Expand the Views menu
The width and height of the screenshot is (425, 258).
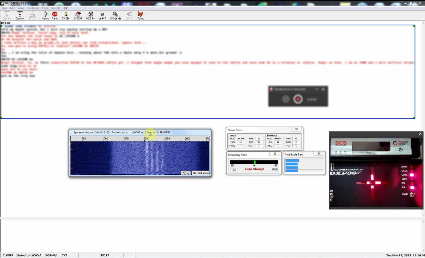pyautogui.click(x=21, y=8)
